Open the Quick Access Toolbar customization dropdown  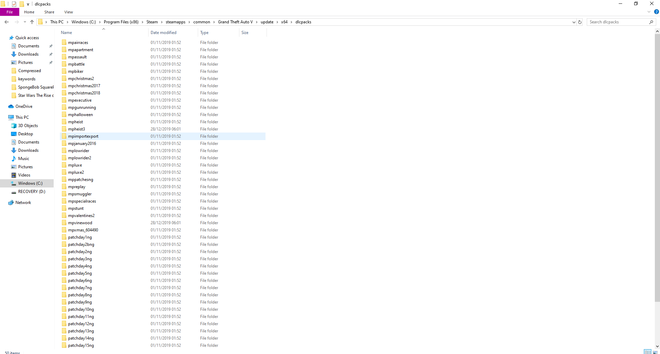pos(28,4)
